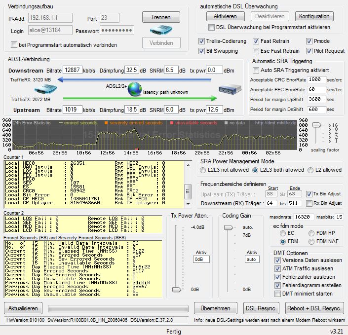Click the Login field with alice@13184
Image resolution: width=348 pixels, height=335 pixels.
[x=50, y=30]
